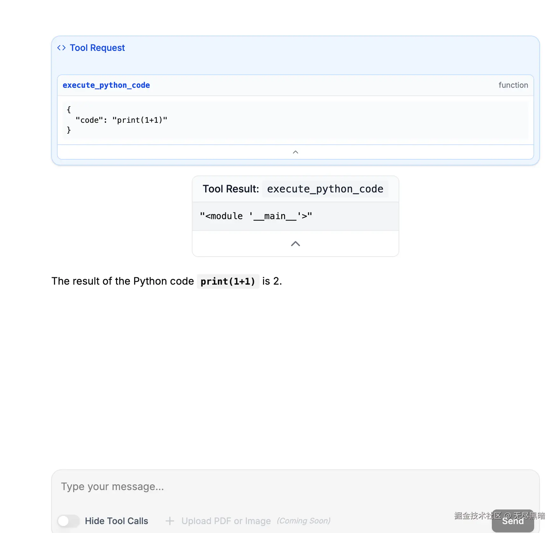Click the Upload PDF or Image option

tap(226, 521)
